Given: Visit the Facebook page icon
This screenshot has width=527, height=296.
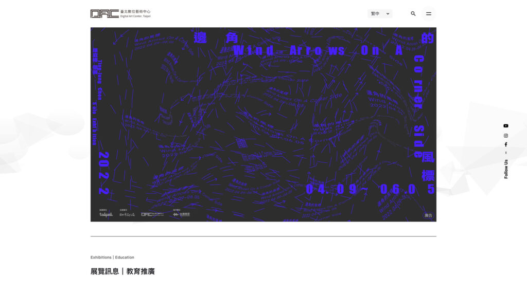Looking at the screenshot, I should click(x=506, y=144).
